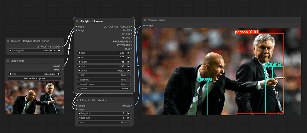Decrease font_size with left arrow
The height and width of the screenshot is (133, 307).
79,118
